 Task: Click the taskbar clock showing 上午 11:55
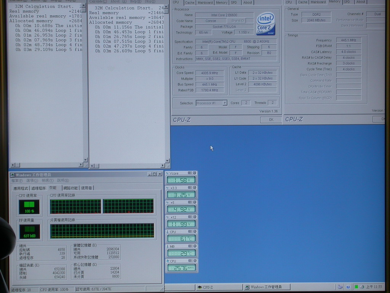coord(374,287)
